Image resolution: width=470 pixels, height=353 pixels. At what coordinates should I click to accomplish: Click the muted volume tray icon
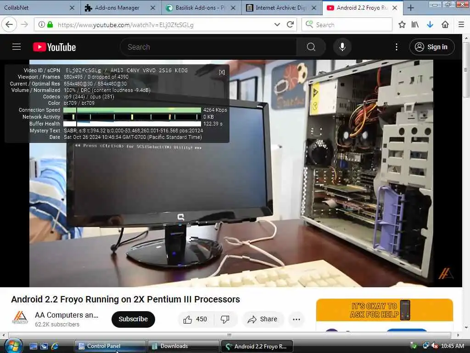pyautogui.click(x=435, y=346)
